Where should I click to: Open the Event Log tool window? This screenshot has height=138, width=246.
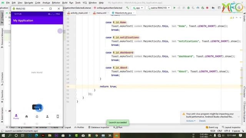coord(212,127)
